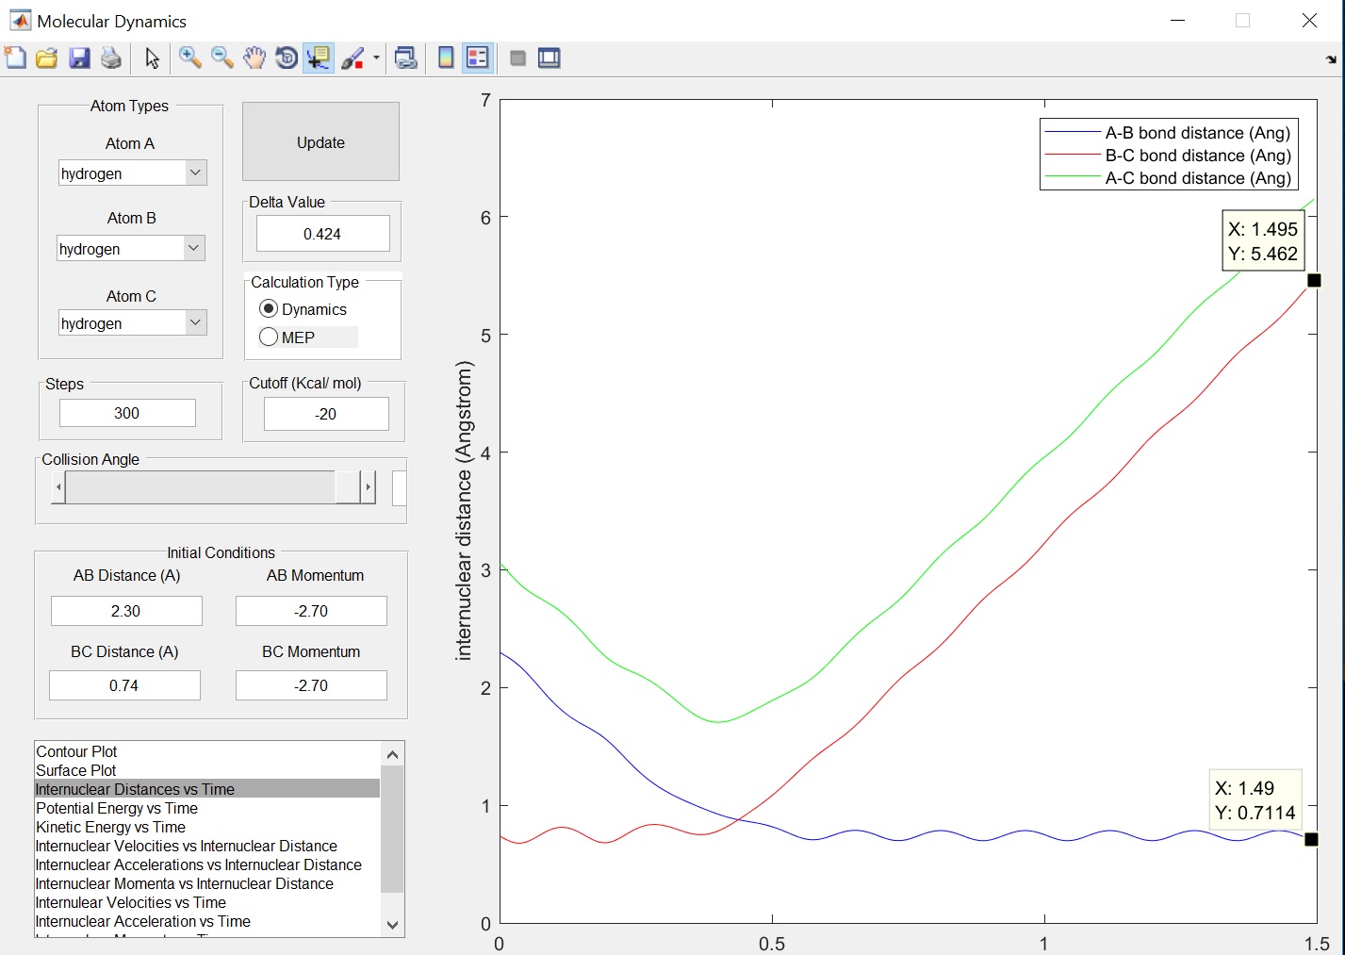Screen dimensions: 1345x955
Task: Select the Dynamics calculation type
Action: (269, 309)
